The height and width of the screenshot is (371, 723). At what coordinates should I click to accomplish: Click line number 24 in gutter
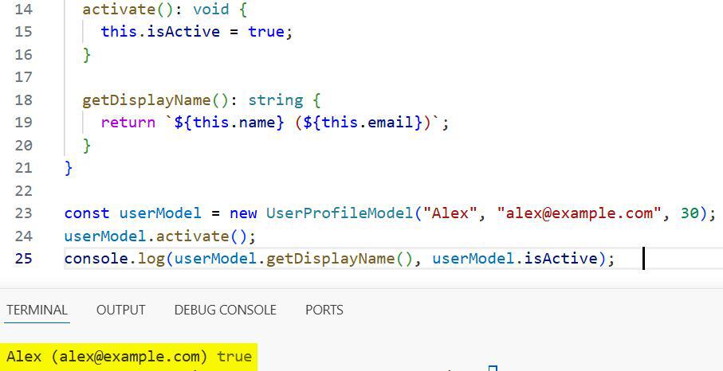click(24, 236)
